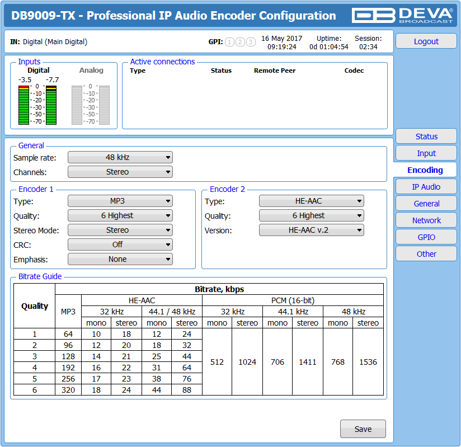
Task: Click the 1024 PCM bitrate cell
Action: point(247,362)
